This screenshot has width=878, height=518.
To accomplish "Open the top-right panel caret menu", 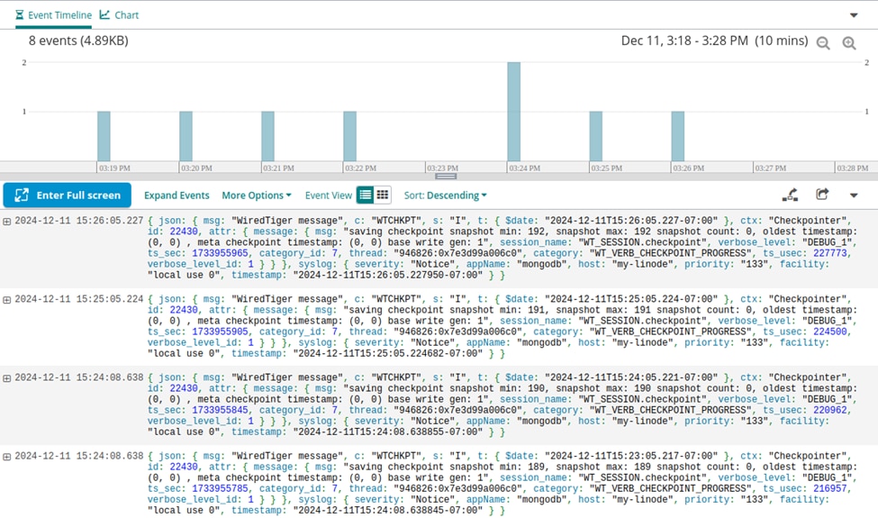I will click(x=854, y=15).
